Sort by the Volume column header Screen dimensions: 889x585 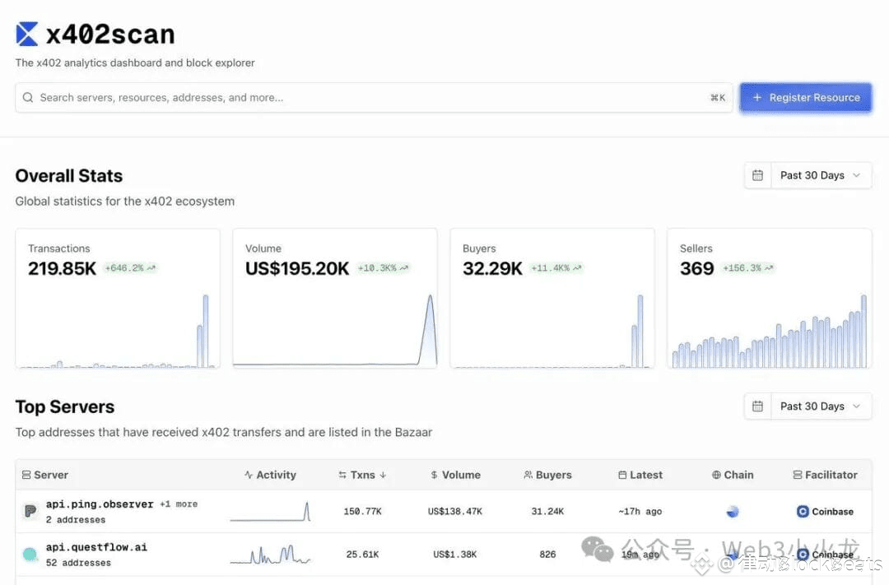455,475
